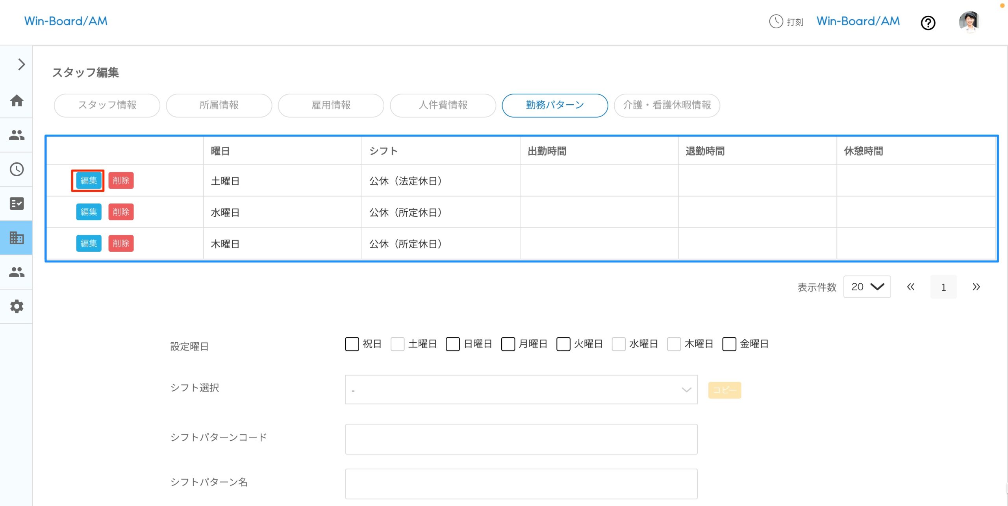Viewport: 1008px width, 506px height.
Task: Go to next page with » arrow
Action: [976, 287]
